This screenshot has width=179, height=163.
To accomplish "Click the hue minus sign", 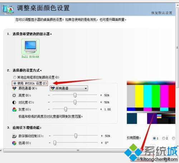I will pyautogui.click(x=50, y=143).
